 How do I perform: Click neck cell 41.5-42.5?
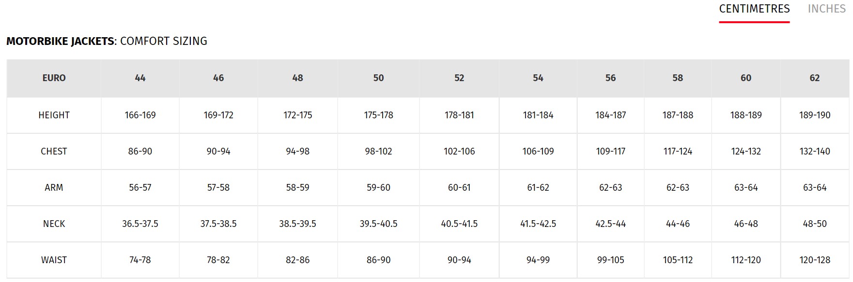[538, 224]
